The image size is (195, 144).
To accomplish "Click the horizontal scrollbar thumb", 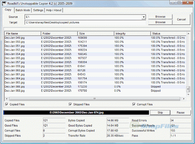I will tap(94, 99).
